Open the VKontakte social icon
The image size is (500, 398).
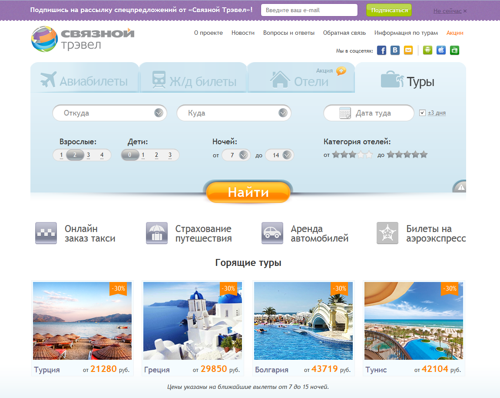(x=395, y=50)
